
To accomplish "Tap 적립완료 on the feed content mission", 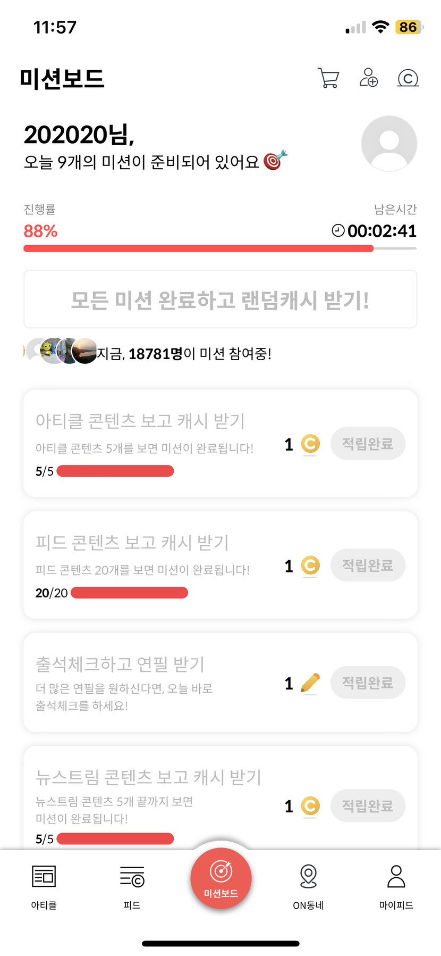I will click(x=368, y=565).
